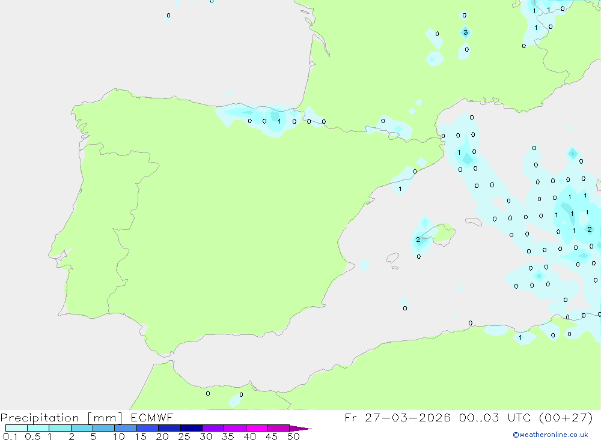601x440 pixels.
Task: Select the 1 mm value on Basque coast
Action: pyautogui.click(x=279, y=121)
